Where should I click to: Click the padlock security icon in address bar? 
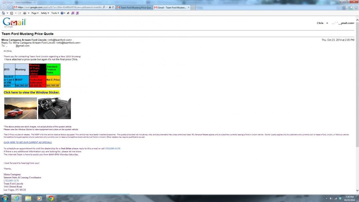pos(110,7)
